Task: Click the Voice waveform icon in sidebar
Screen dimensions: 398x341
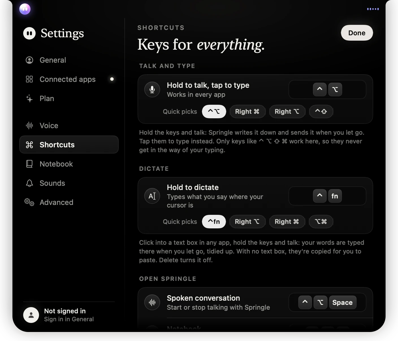Action: point(29,126)
